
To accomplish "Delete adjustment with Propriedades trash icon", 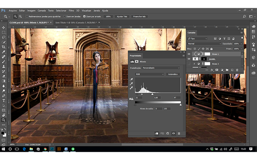I will click(179, 133).
